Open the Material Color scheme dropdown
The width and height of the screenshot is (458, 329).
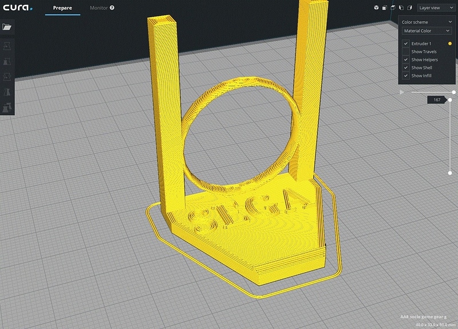427,31
